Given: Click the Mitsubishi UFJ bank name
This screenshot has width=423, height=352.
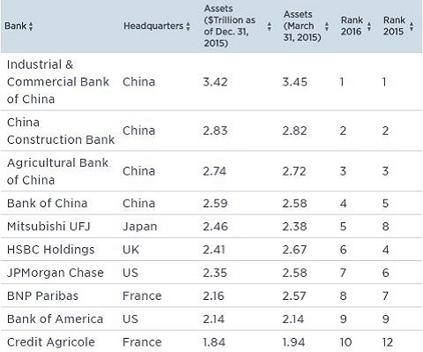Looking at the screenshot, I should 48,227.
